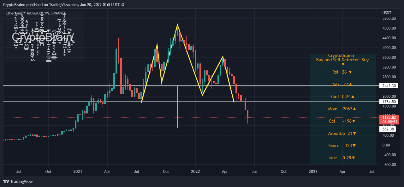Click the Score -123 indicator row
Viewport: 404px width, 187px height.
coord(342,146)
